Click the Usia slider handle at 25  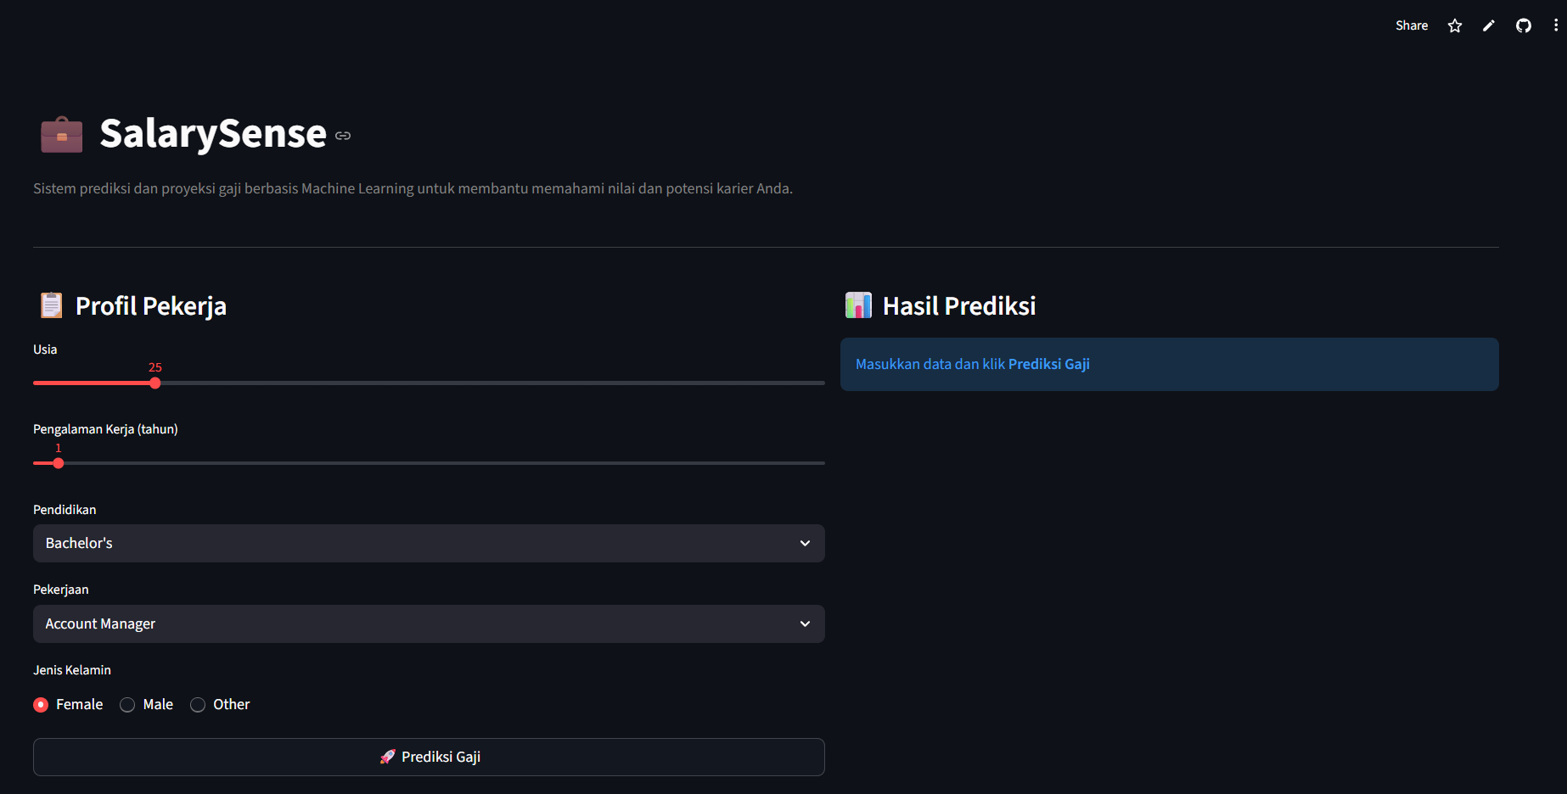pos(155,383)
